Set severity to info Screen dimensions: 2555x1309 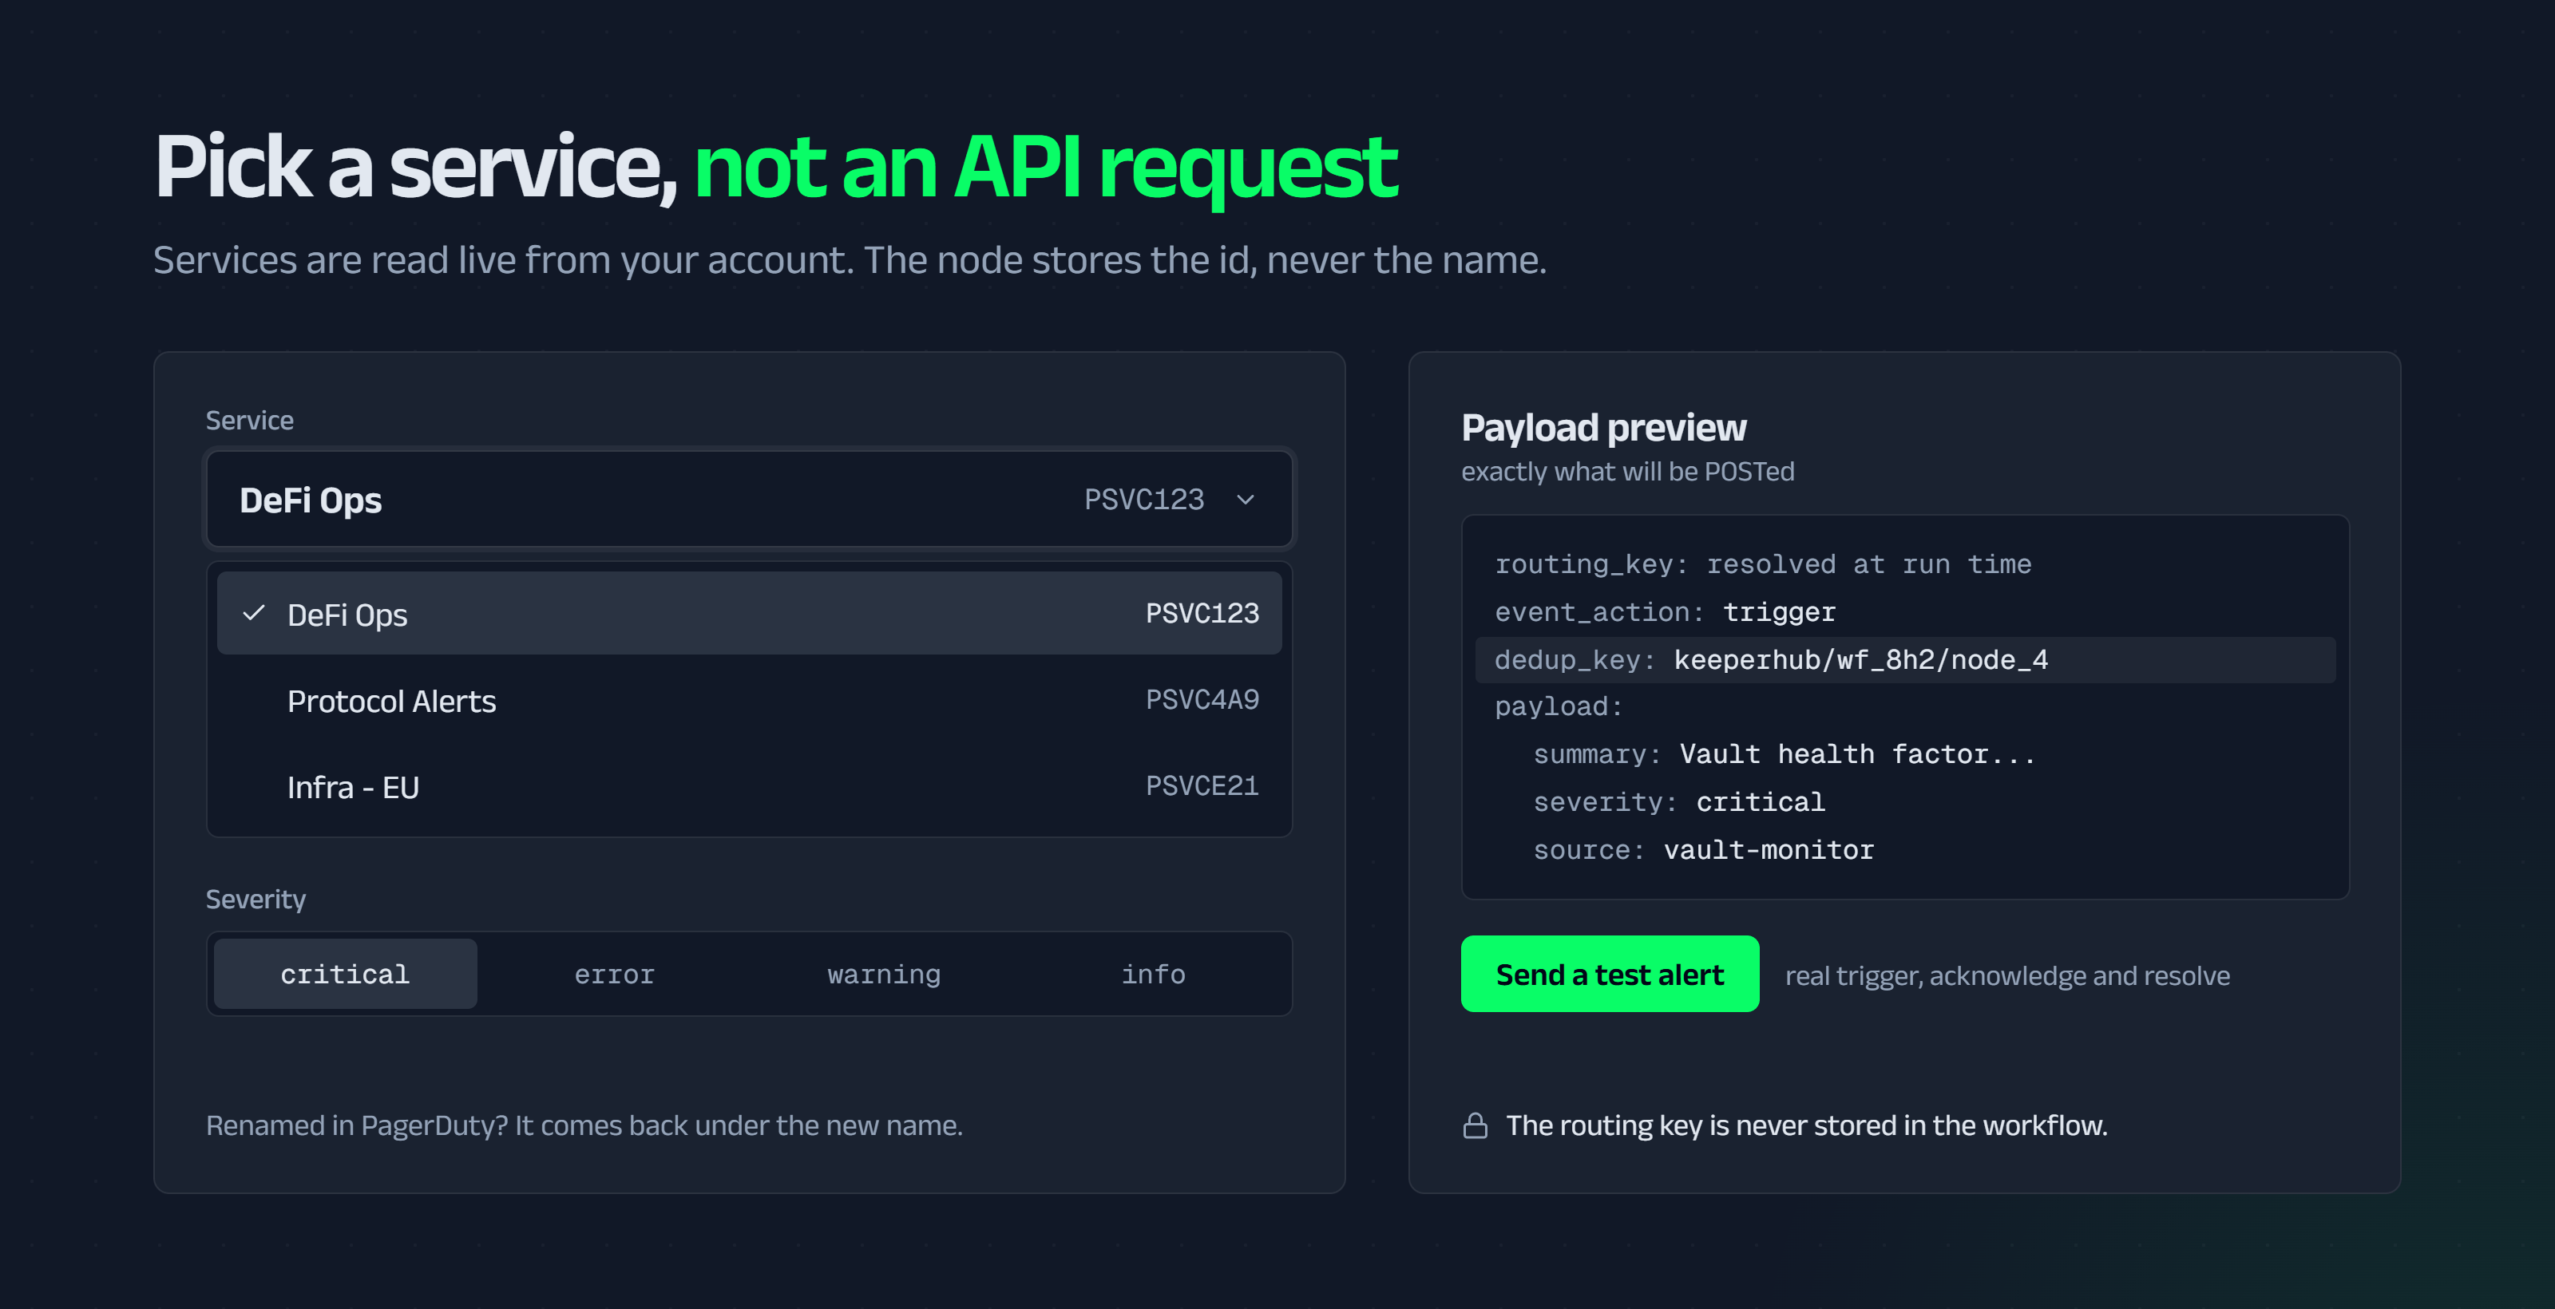[x=1154, y=974]
